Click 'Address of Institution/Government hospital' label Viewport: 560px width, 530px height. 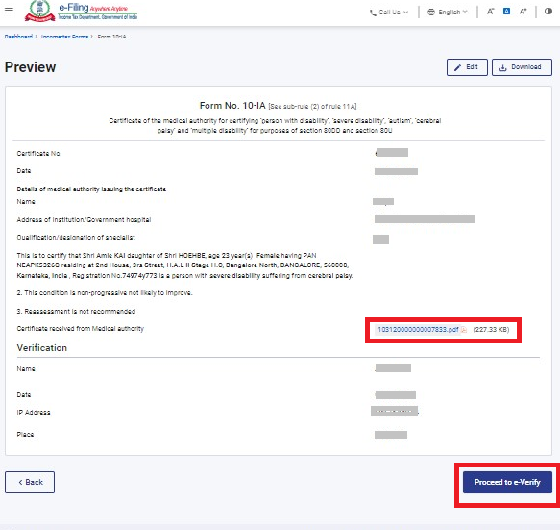point(84,220)
